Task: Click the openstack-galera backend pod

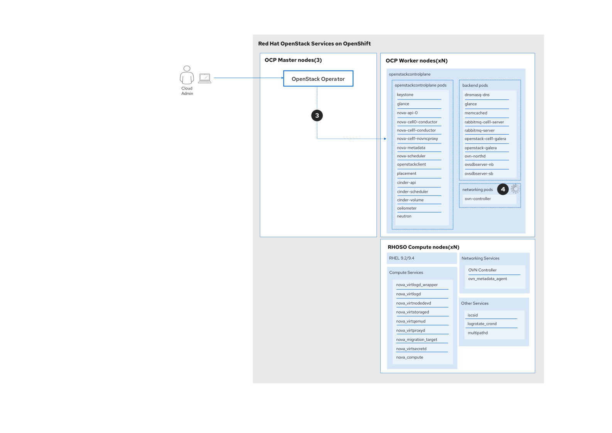Action: click(480, 148)
